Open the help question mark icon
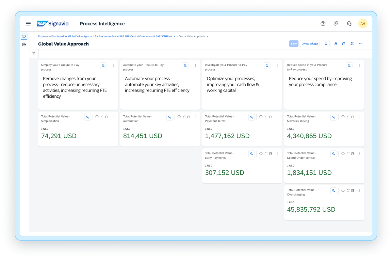Screen dimensions: 392x259 click(x=323, y=23)
